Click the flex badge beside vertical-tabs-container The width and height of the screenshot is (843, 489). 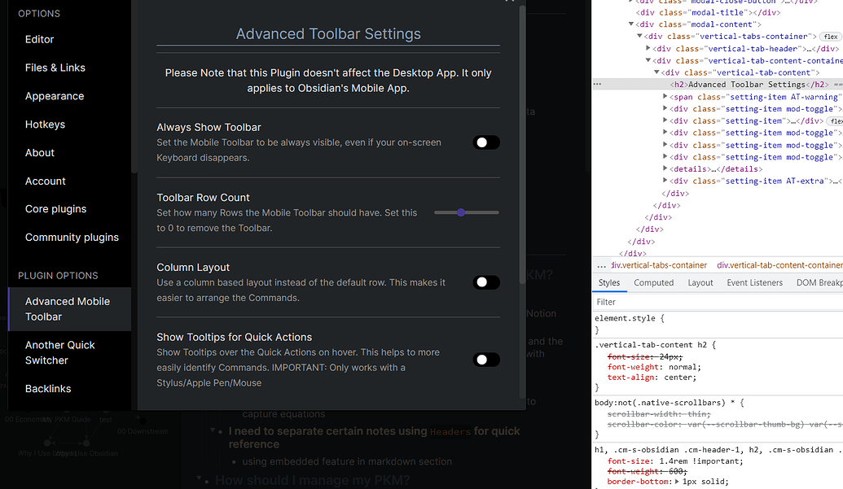pos(830,37)
